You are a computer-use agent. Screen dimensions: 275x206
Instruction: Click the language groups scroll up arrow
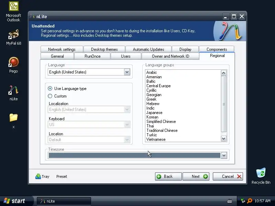tap(224, 73)
